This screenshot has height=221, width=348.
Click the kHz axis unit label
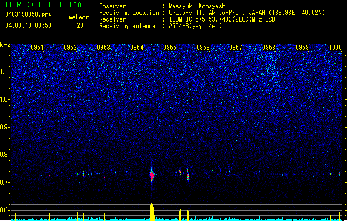5,45
